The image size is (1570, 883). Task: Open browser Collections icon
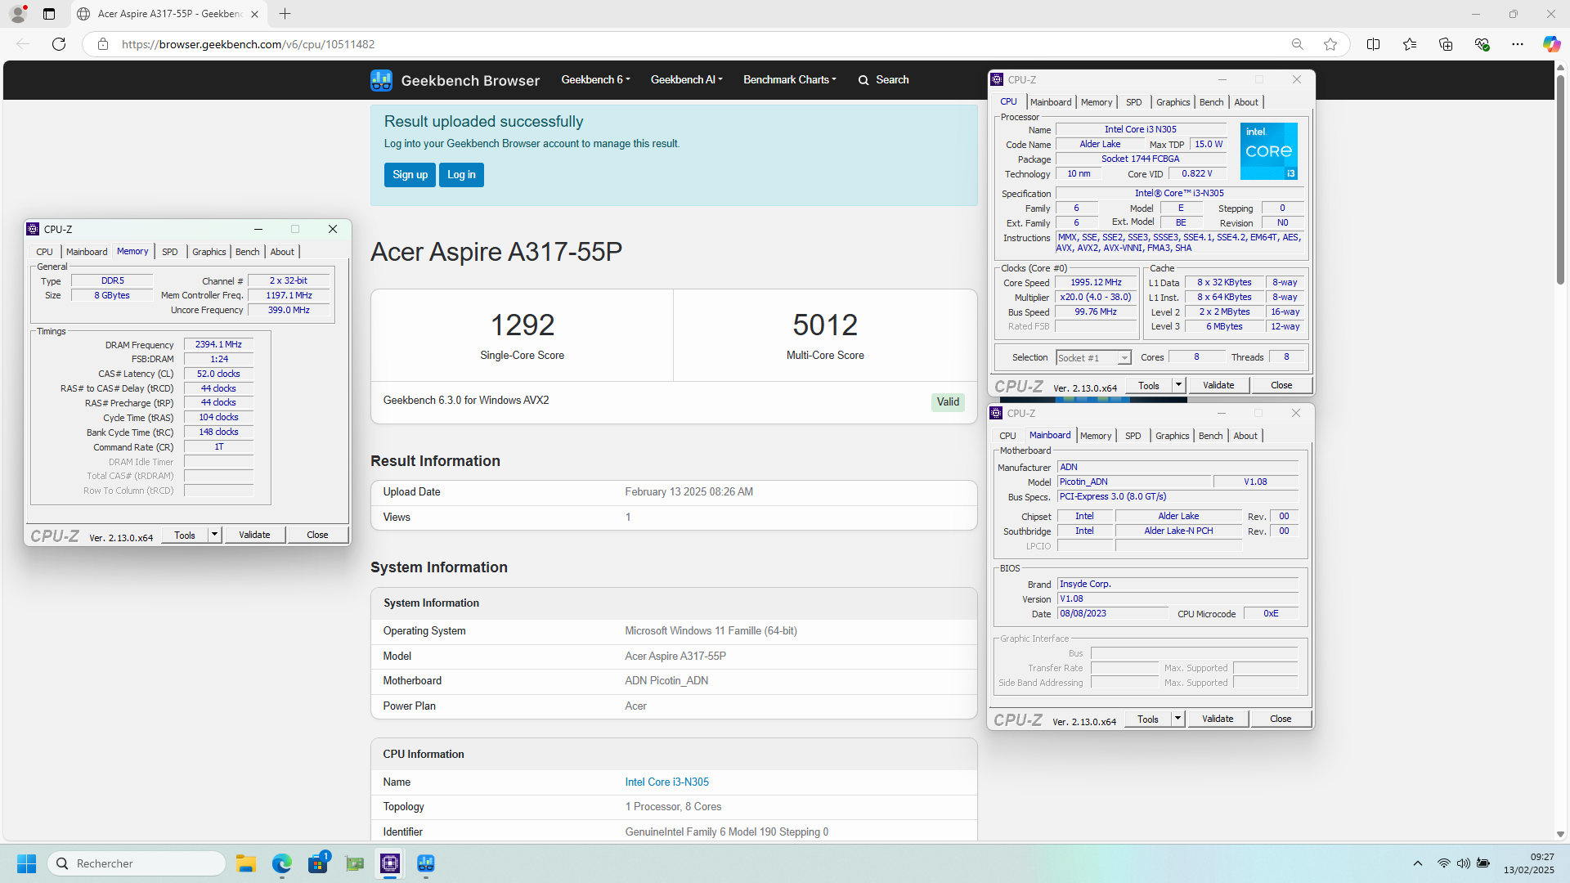coord(1446,44)
